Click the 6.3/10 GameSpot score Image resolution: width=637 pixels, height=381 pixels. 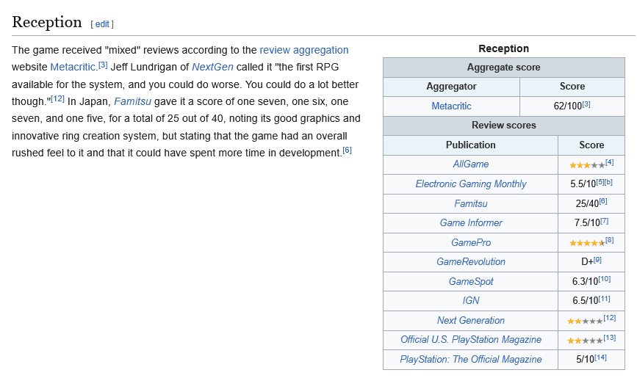click(x=585, y=282)
